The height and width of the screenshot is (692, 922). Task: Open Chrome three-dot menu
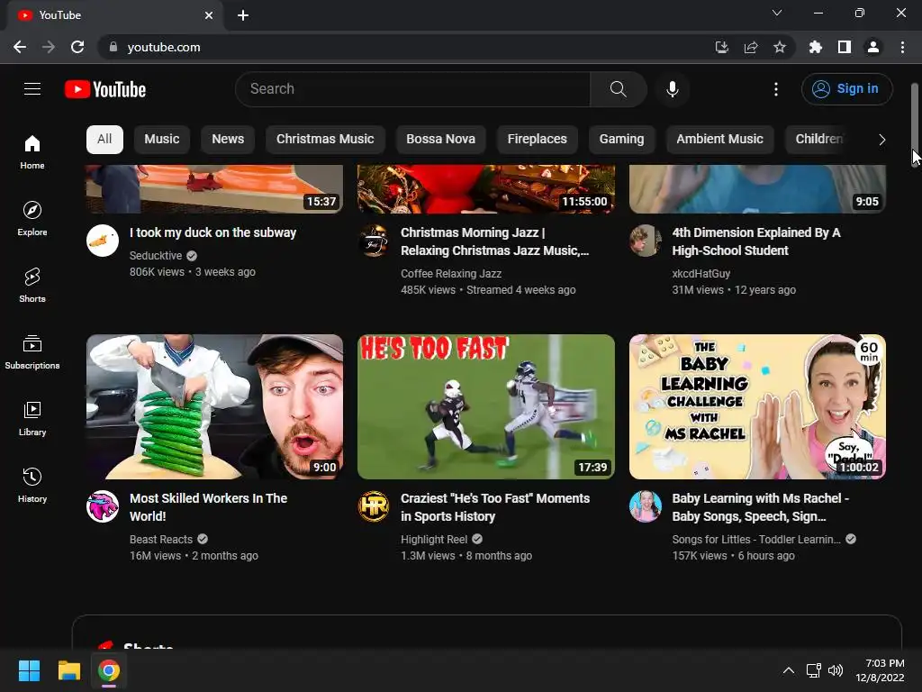pyautogui.click(x=902, y=47)
